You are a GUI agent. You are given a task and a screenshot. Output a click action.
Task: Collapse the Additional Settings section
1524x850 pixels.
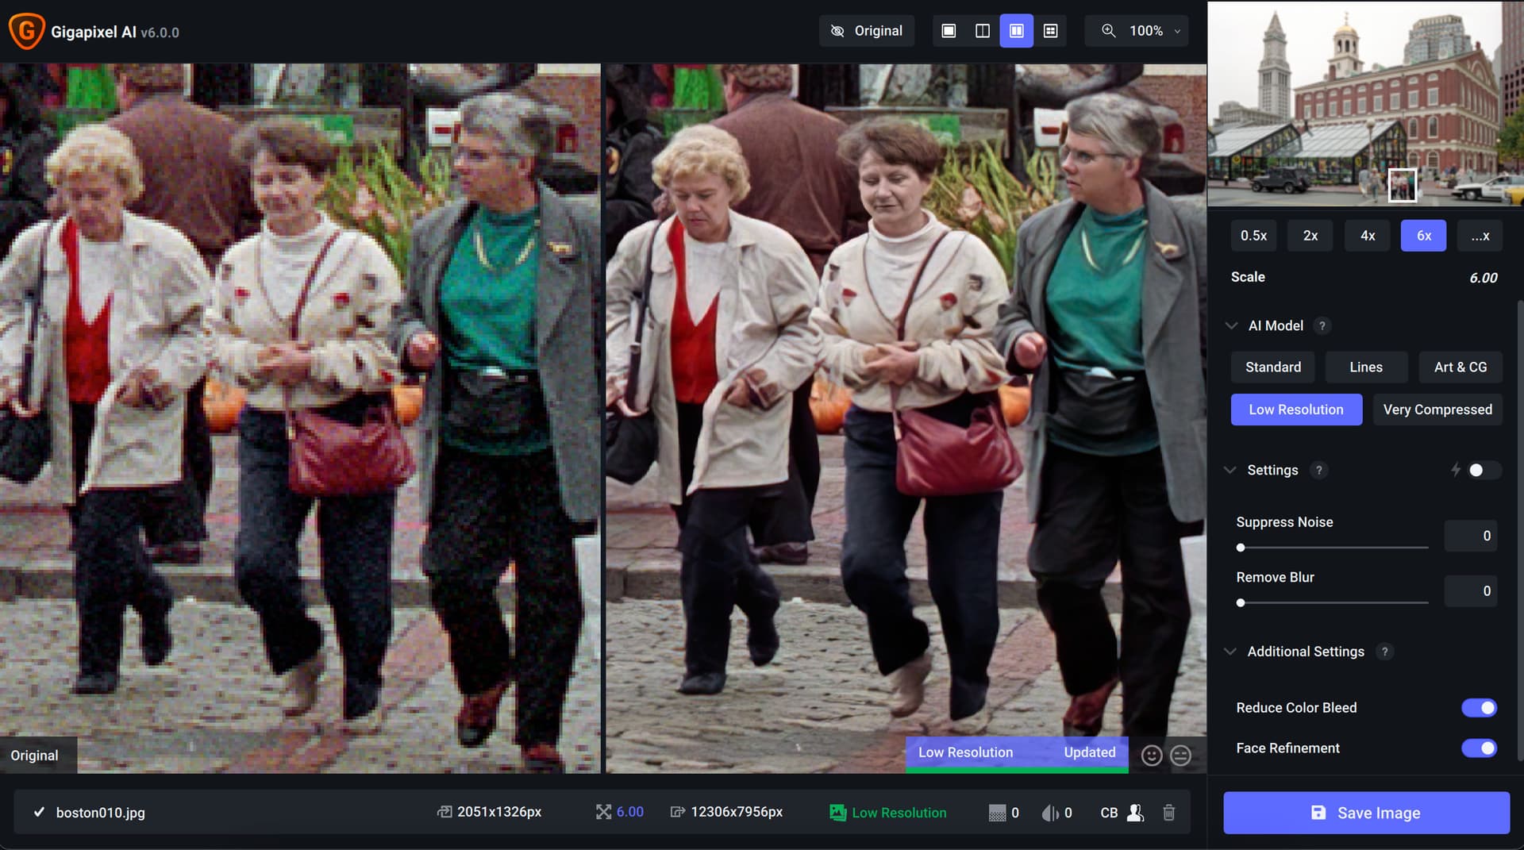point(1230,652)
